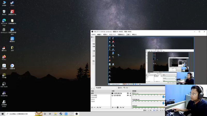Open Task View on the taskbar
The height and width of the screenshot is (116, 207).
coord(50,114)
